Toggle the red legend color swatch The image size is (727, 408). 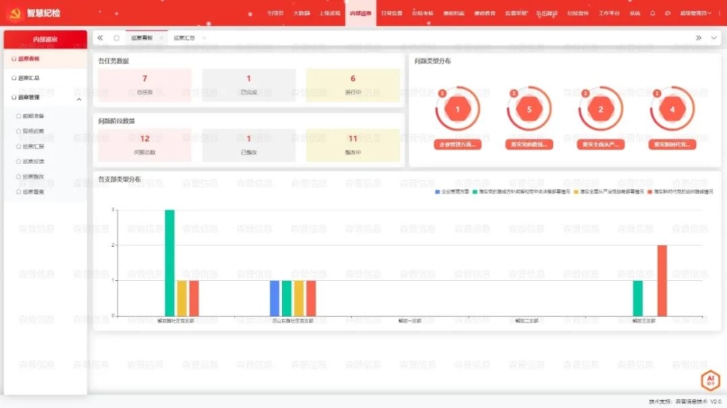point(651,192)
